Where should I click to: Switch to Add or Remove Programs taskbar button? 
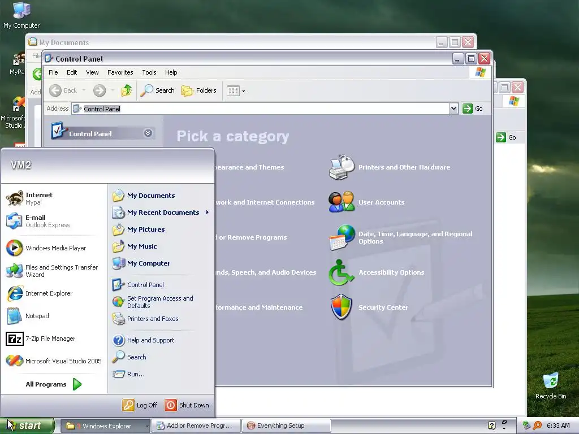196,426
